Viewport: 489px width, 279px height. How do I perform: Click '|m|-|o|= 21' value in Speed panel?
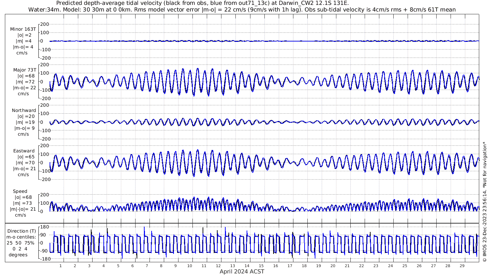23,209
